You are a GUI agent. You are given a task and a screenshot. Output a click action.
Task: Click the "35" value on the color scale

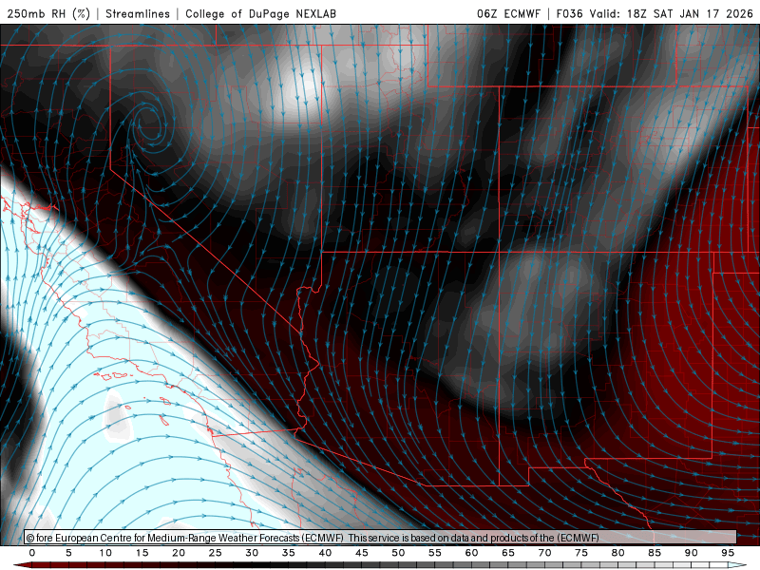(289, 553)
